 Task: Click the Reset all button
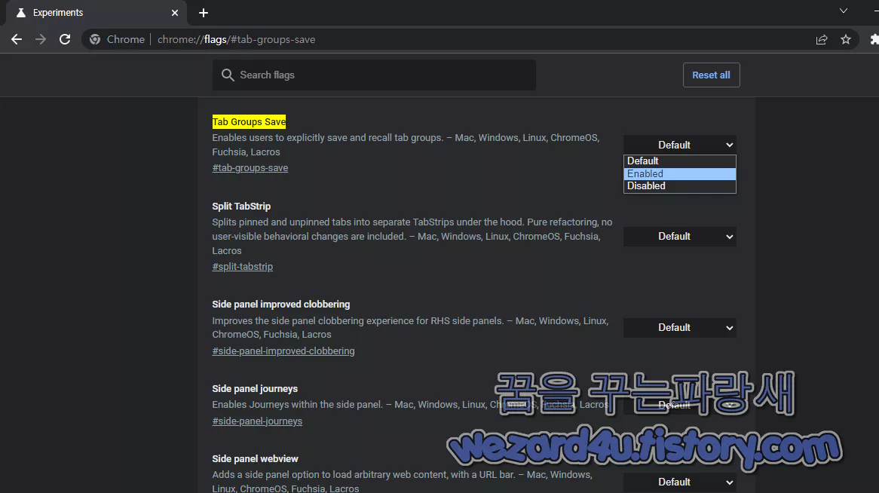[x=711, y=75]
